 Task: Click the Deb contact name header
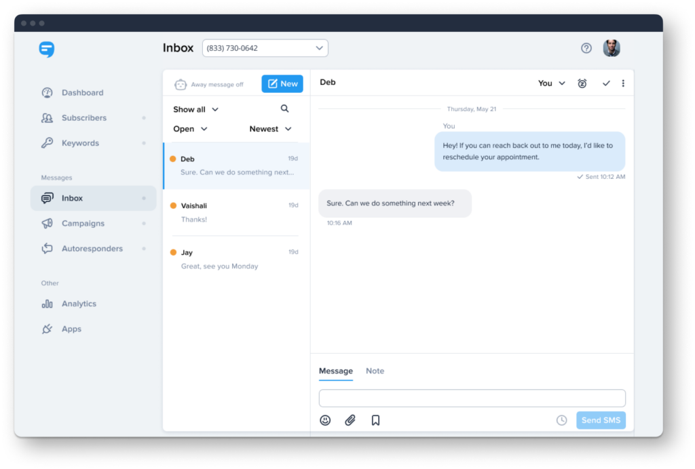(328, 82)
